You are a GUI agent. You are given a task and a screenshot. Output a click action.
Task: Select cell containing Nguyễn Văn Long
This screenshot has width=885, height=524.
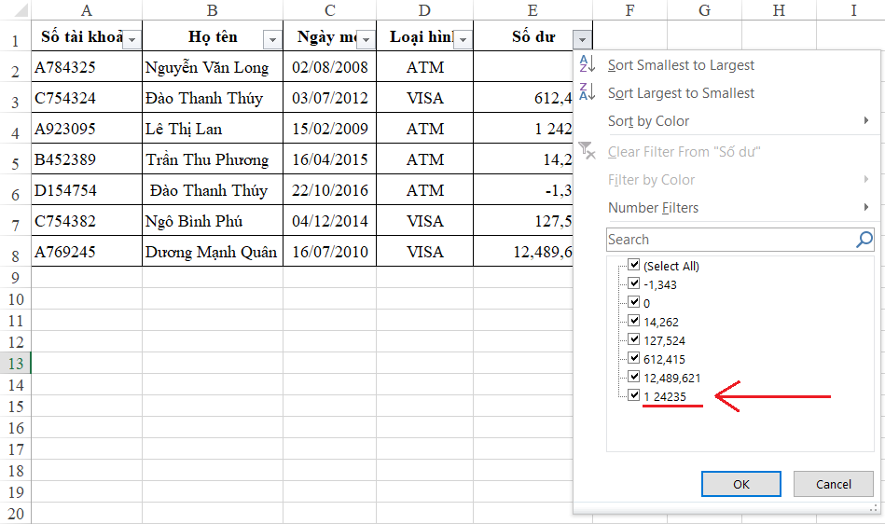(212, 67)
